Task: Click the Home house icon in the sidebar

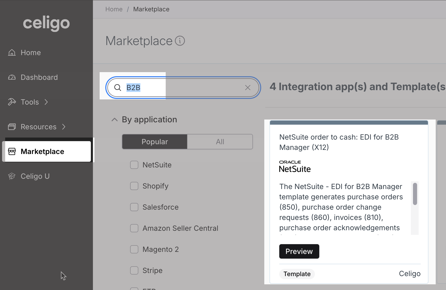Action: [x=12, y=53]
